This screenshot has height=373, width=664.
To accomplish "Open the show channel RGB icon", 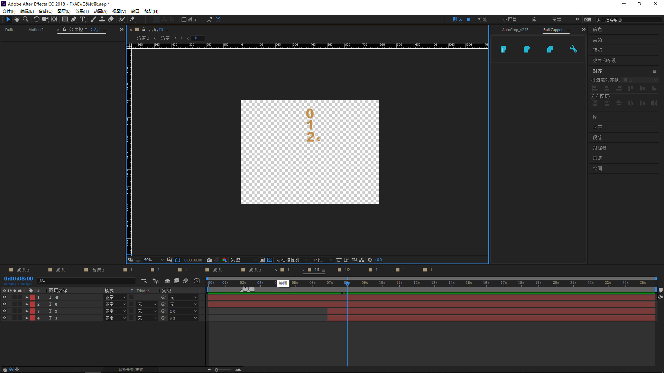I will (224, 260).
